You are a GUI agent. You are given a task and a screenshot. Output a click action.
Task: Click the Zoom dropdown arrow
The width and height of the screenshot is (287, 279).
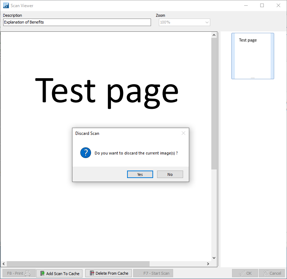206,22
